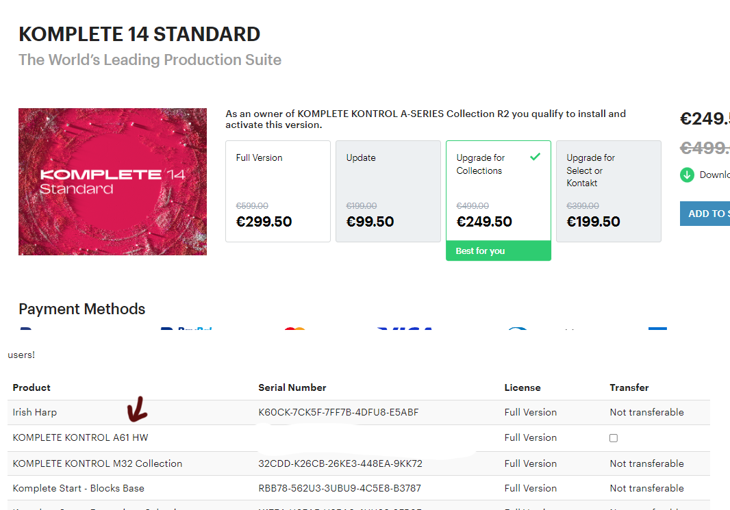The width and height of the screenshot is (730, 510).
Task: Click the KOMPLETE 14 Standard product image
Action: (112, 181)
